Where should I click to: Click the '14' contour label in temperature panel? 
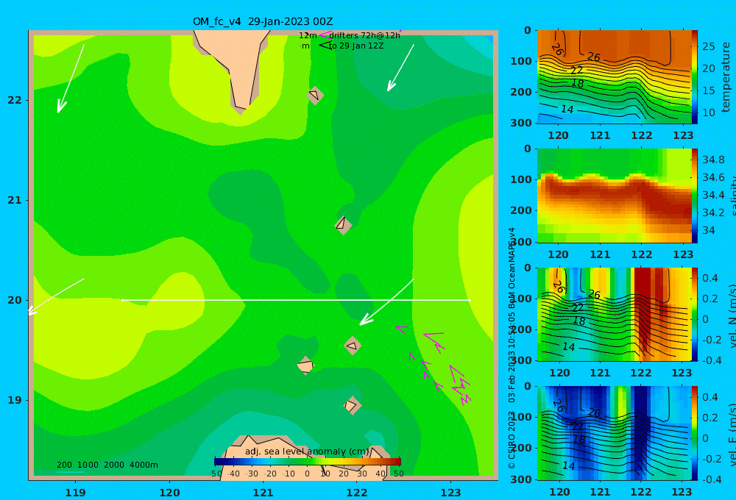[567, 110]
